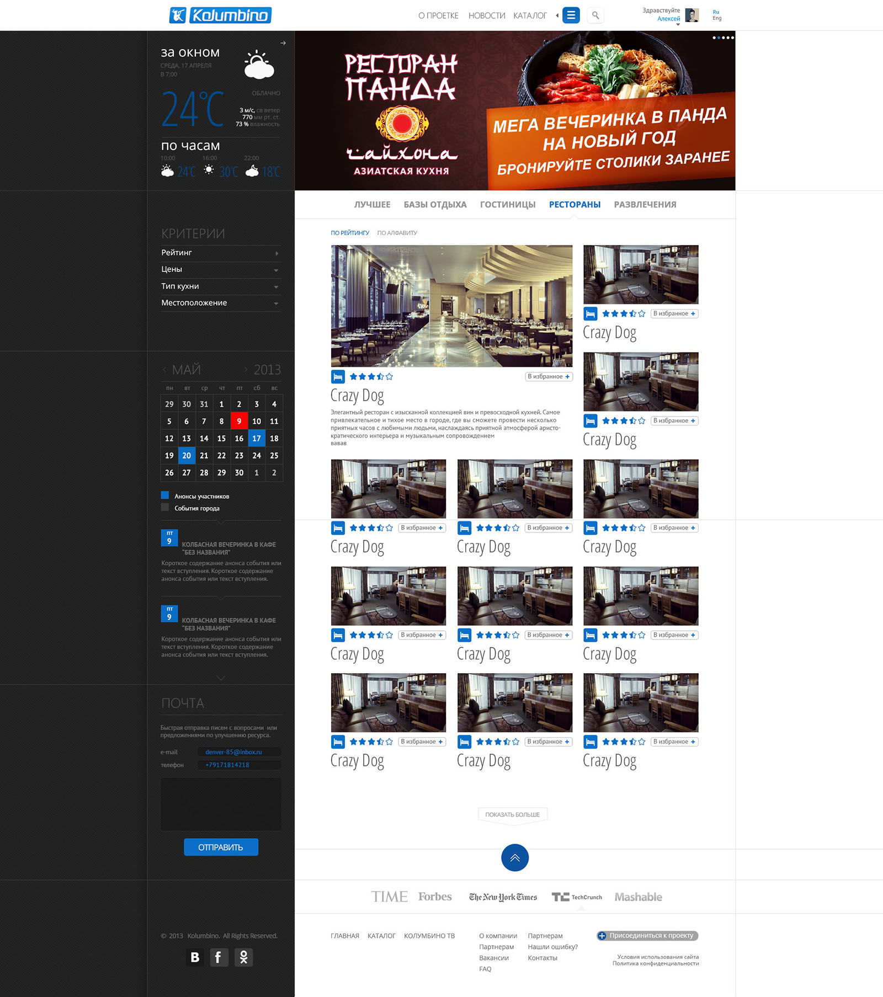
Task: Open the blue hamburger menu icon
Action: point(571,15)
